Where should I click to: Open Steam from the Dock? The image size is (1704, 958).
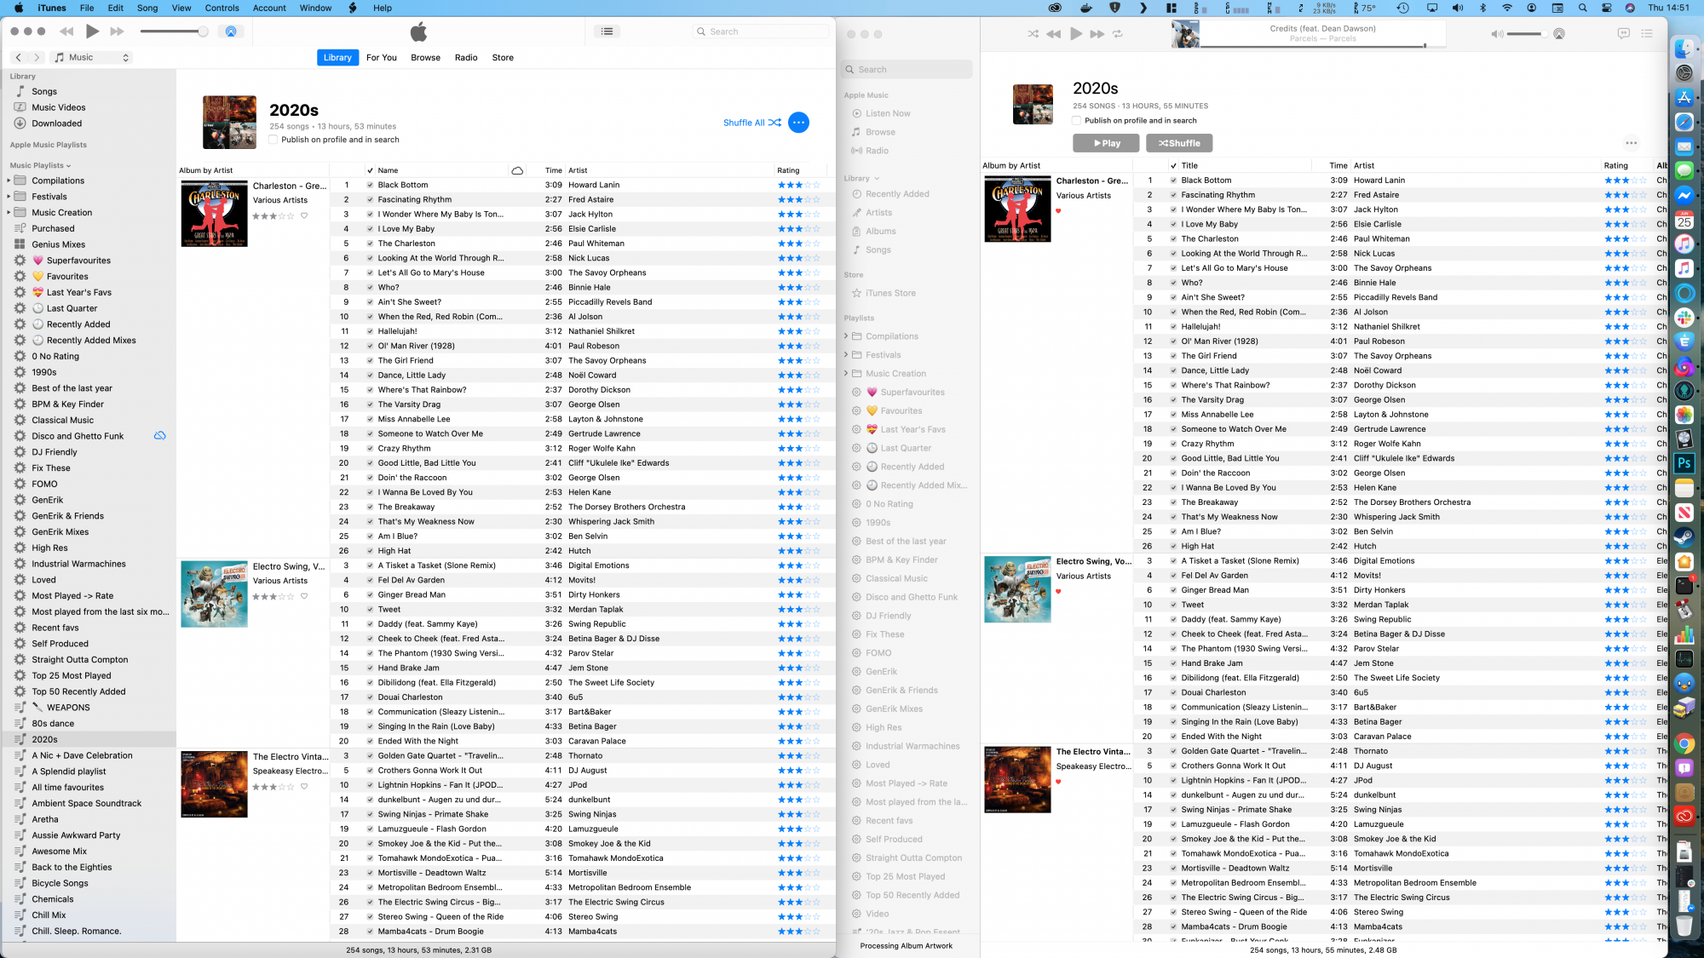[1684, 536]
